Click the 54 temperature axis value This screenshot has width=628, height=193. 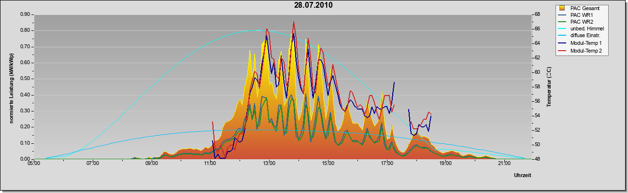pyautogui.click(x=537, y=116)
